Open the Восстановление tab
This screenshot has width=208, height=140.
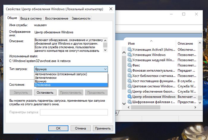(57, 18)
